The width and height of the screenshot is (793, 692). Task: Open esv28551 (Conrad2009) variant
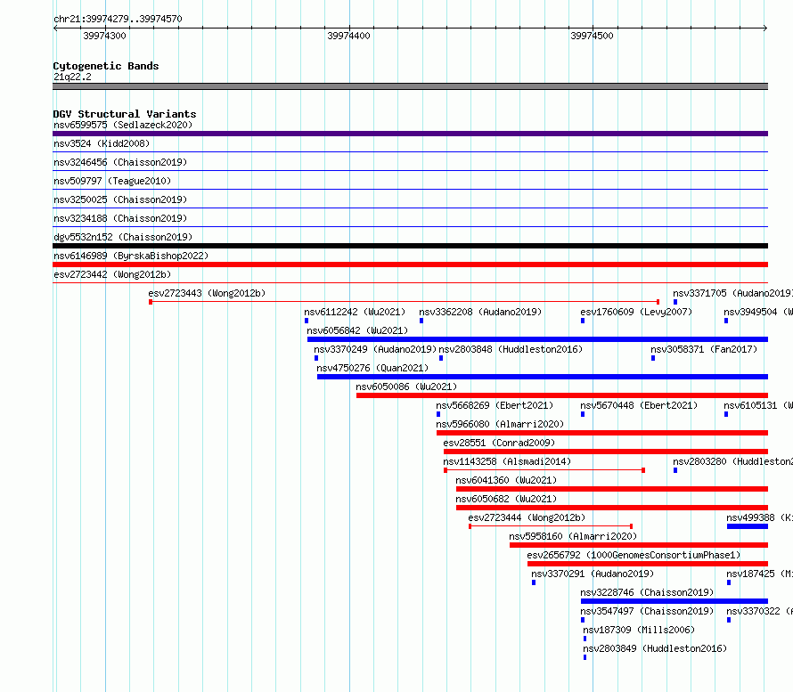tap(499, 443)
